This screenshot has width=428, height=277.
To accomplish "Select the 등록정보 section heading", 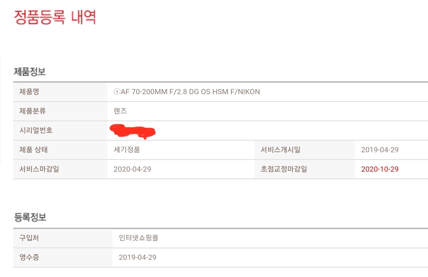I will [x=30, y=217].
